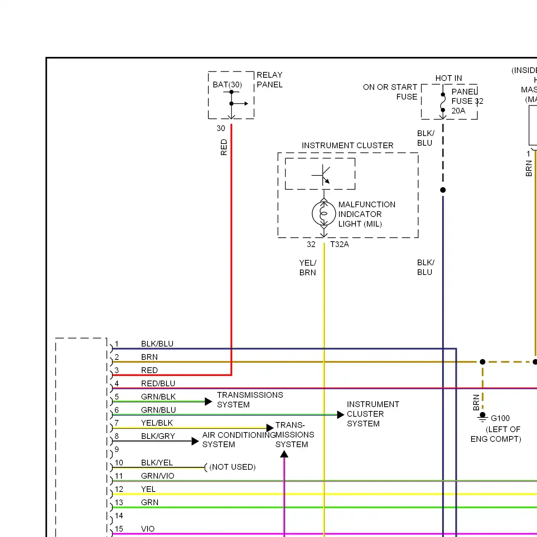The height and width of the screenshot is (537, 537).
Task: Select the G100 label
Action: pos(500,418)
